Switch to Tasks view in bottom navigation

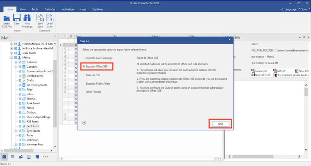click(x=29, y=157)
